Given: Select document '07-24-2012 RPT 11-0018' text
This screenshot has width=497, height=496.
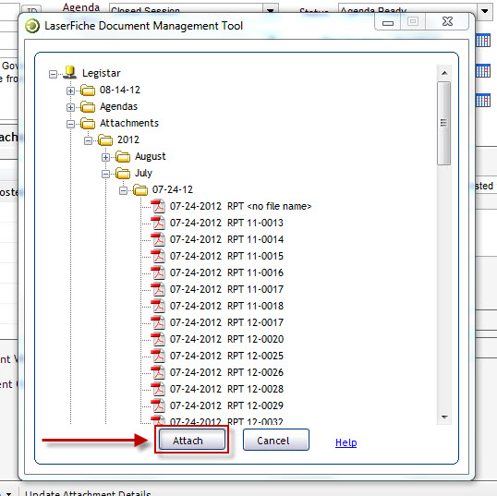Looking at the screenshot, I should 226,306.
